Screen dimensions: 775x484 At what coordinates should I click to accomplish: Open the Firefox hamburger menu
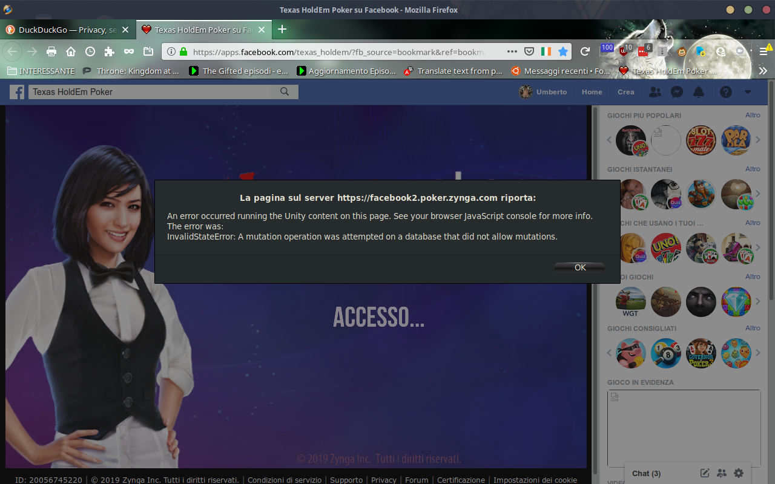pos(764,51)
